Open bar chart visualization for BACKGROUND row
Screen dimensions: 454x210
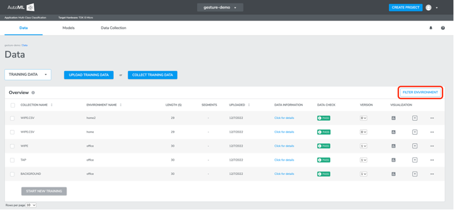tap(394, 174)
